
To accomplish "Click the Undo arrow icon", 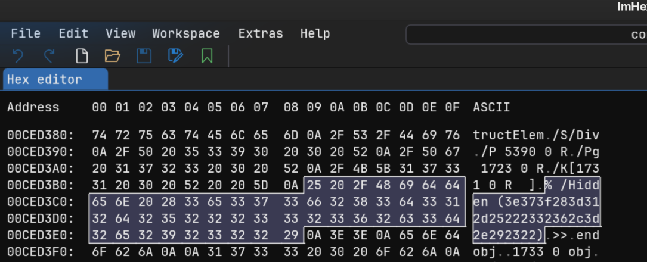I will 18,57.
